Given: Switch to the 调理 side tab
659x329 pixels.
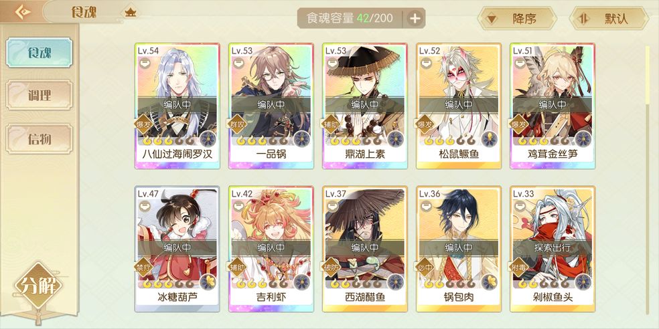Looking at the screenshot, I should 40,95.
